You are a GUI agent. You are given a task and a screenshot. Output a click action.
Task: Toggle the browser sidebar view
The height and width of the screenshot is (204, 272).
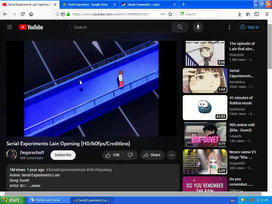[257, 14]
